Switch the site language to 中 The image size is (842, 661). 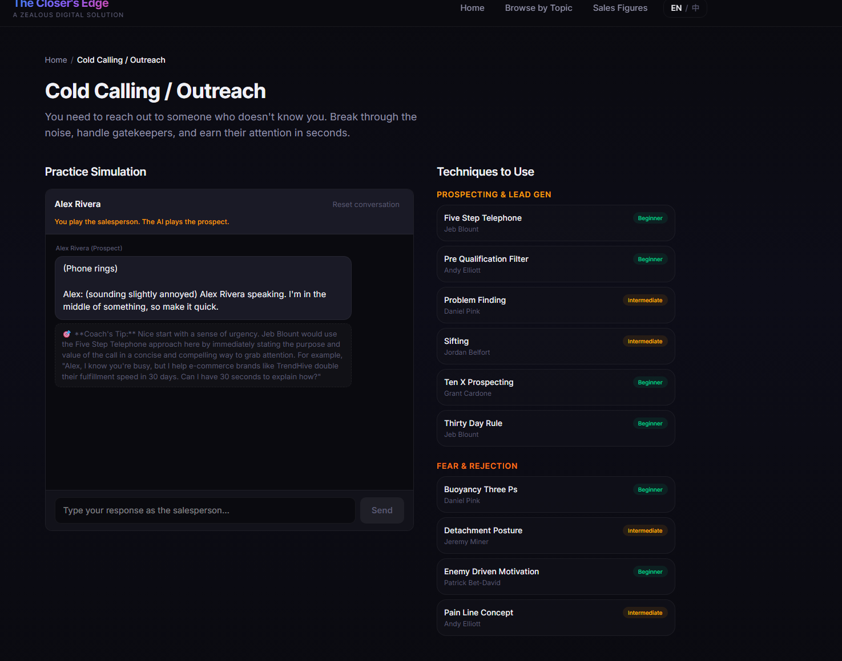point(695,8)
